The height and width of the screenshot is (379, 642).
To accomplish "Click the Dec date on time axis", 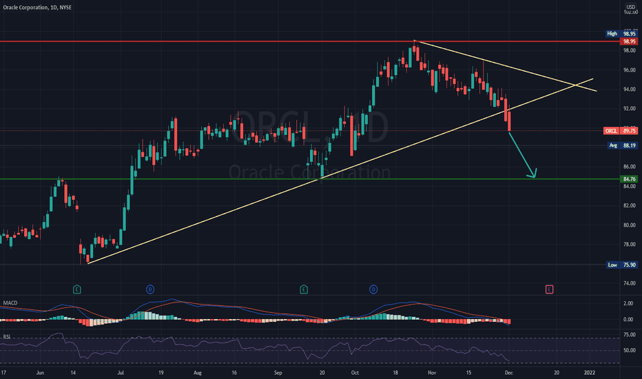I will (508, 373).
